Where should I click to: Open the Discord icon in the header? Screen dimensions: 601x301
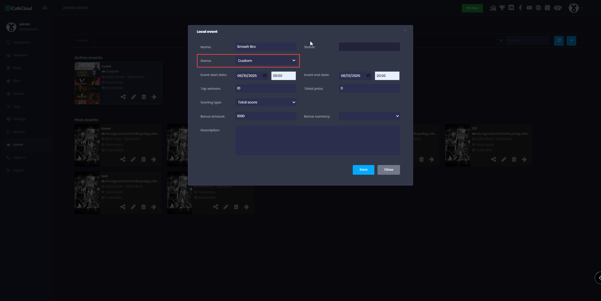point(511,8)
